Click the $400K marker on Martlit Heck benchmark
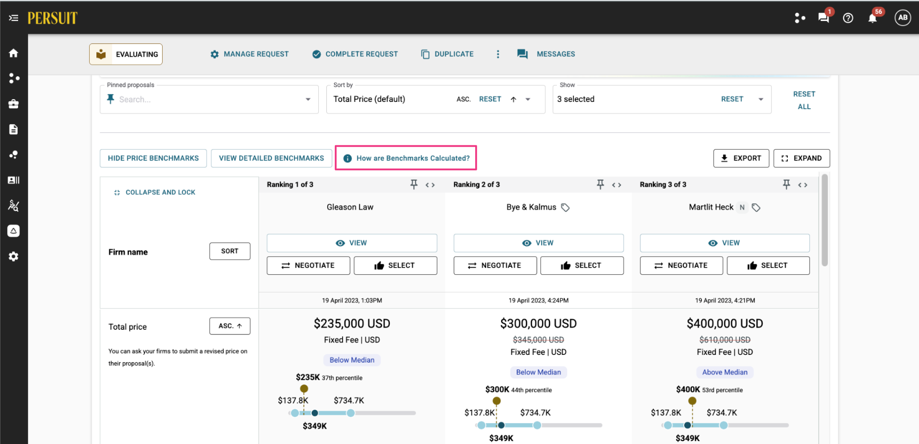 (692, 401)
